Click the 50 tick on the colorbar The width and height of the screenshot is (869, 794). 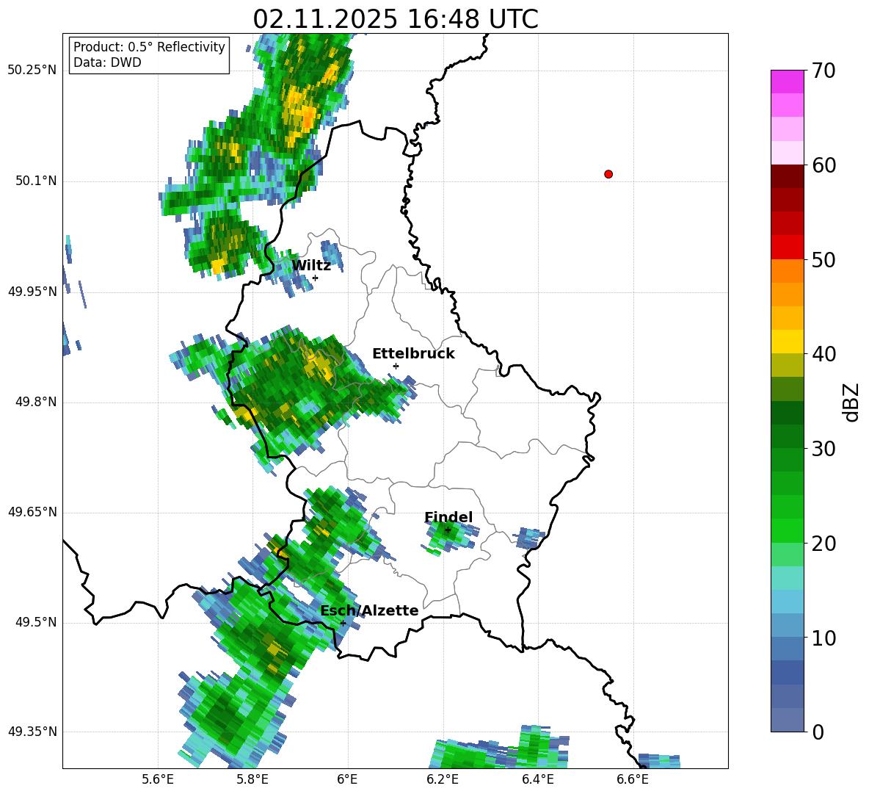tap(823, 259)
